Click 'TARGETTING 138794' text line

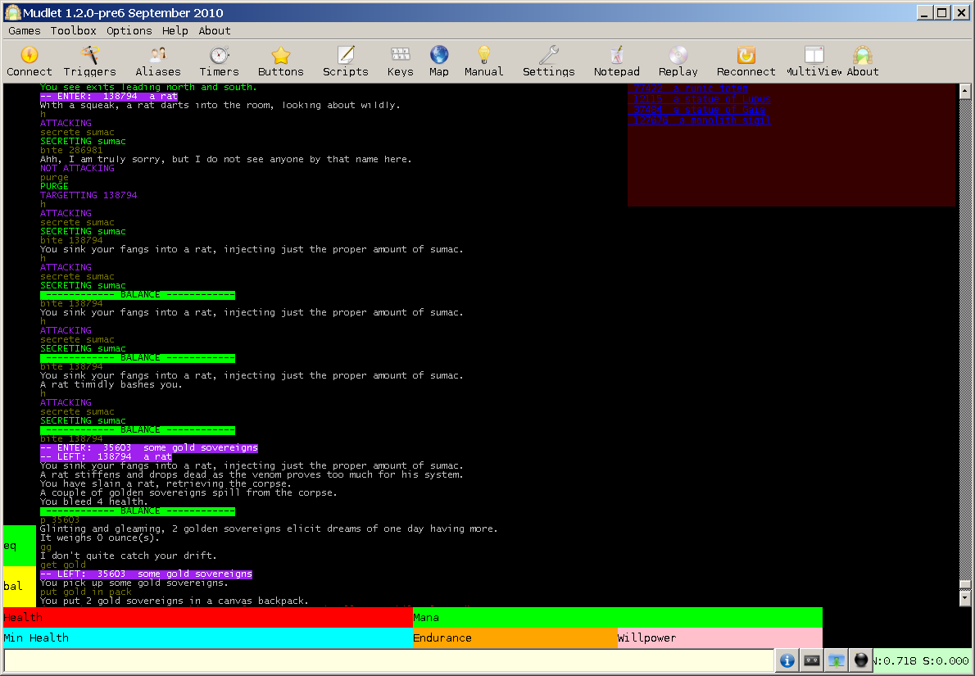(88, 195)
